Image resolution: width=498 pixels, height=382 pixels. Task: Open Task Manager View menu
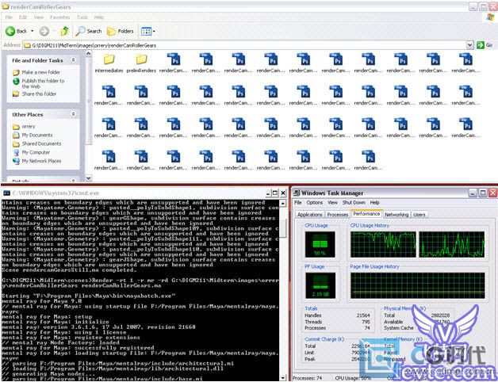click(x=332, y=202)
